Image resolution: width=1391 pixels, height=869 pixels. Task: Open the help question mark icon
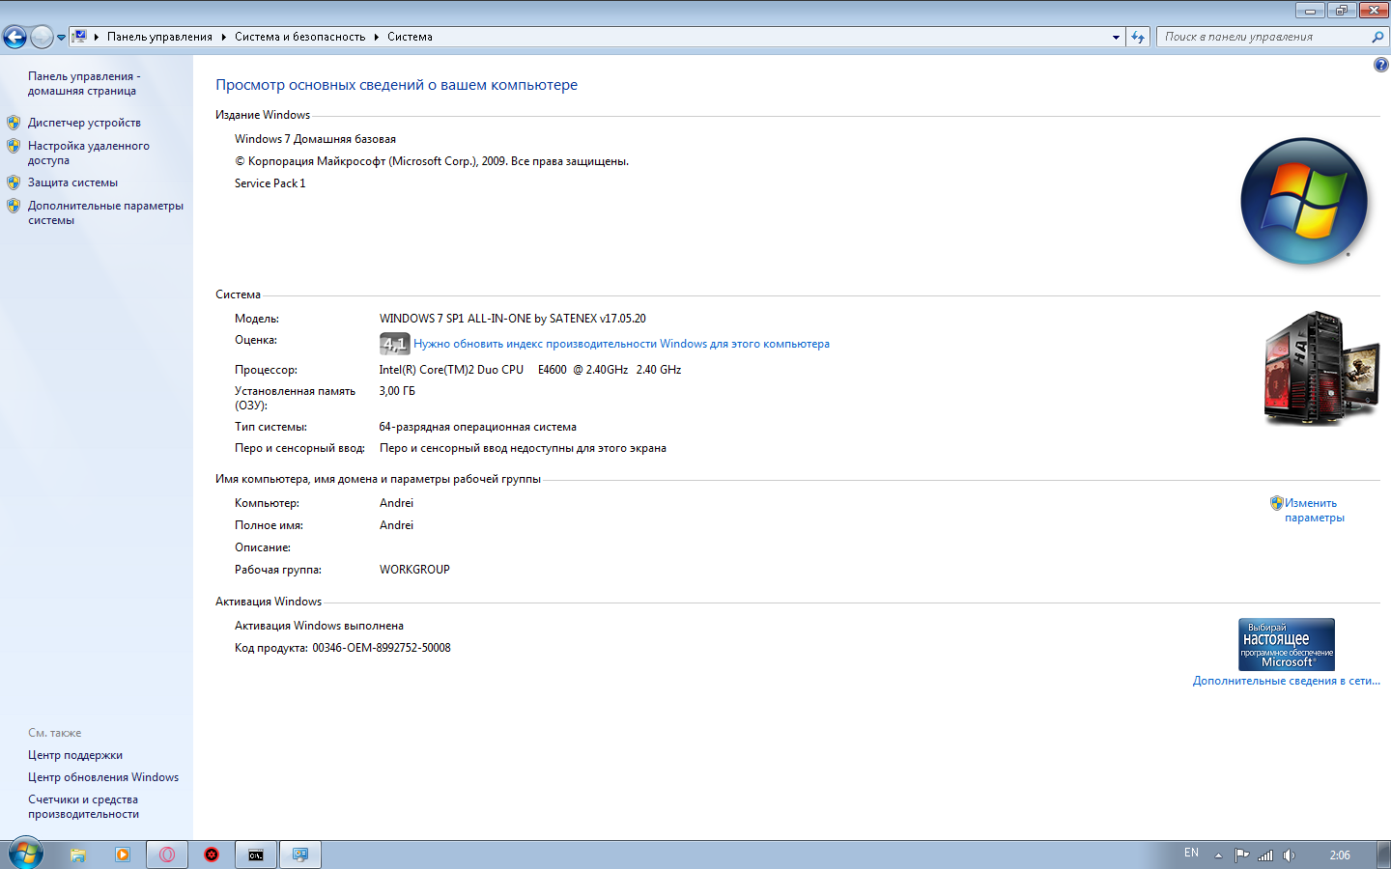click(x=1380, y=65)
